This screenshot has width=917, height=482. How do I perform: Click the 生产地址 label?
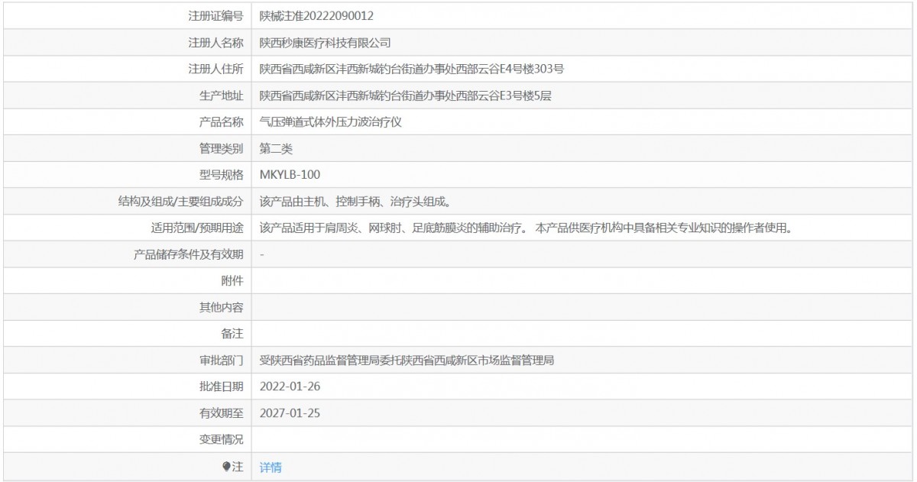pyautogui.click(x=221, y=95)
